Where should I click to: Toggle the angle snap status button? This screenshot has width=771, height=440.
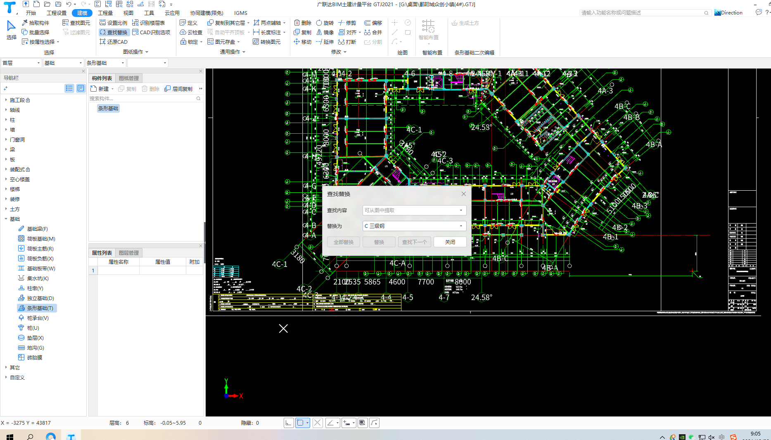tap(330, 423)
